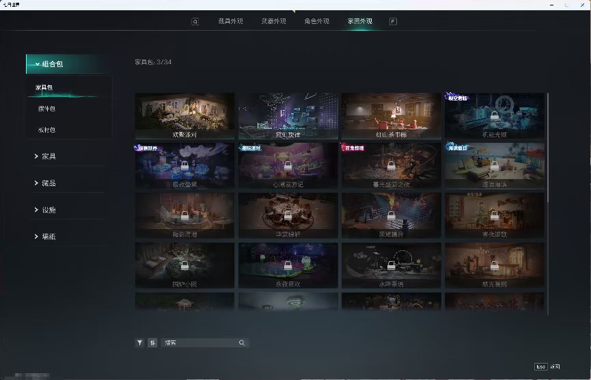
Task: Click the lock icon on 永夜狂欢 pack
Action: [x=288, y=264]
